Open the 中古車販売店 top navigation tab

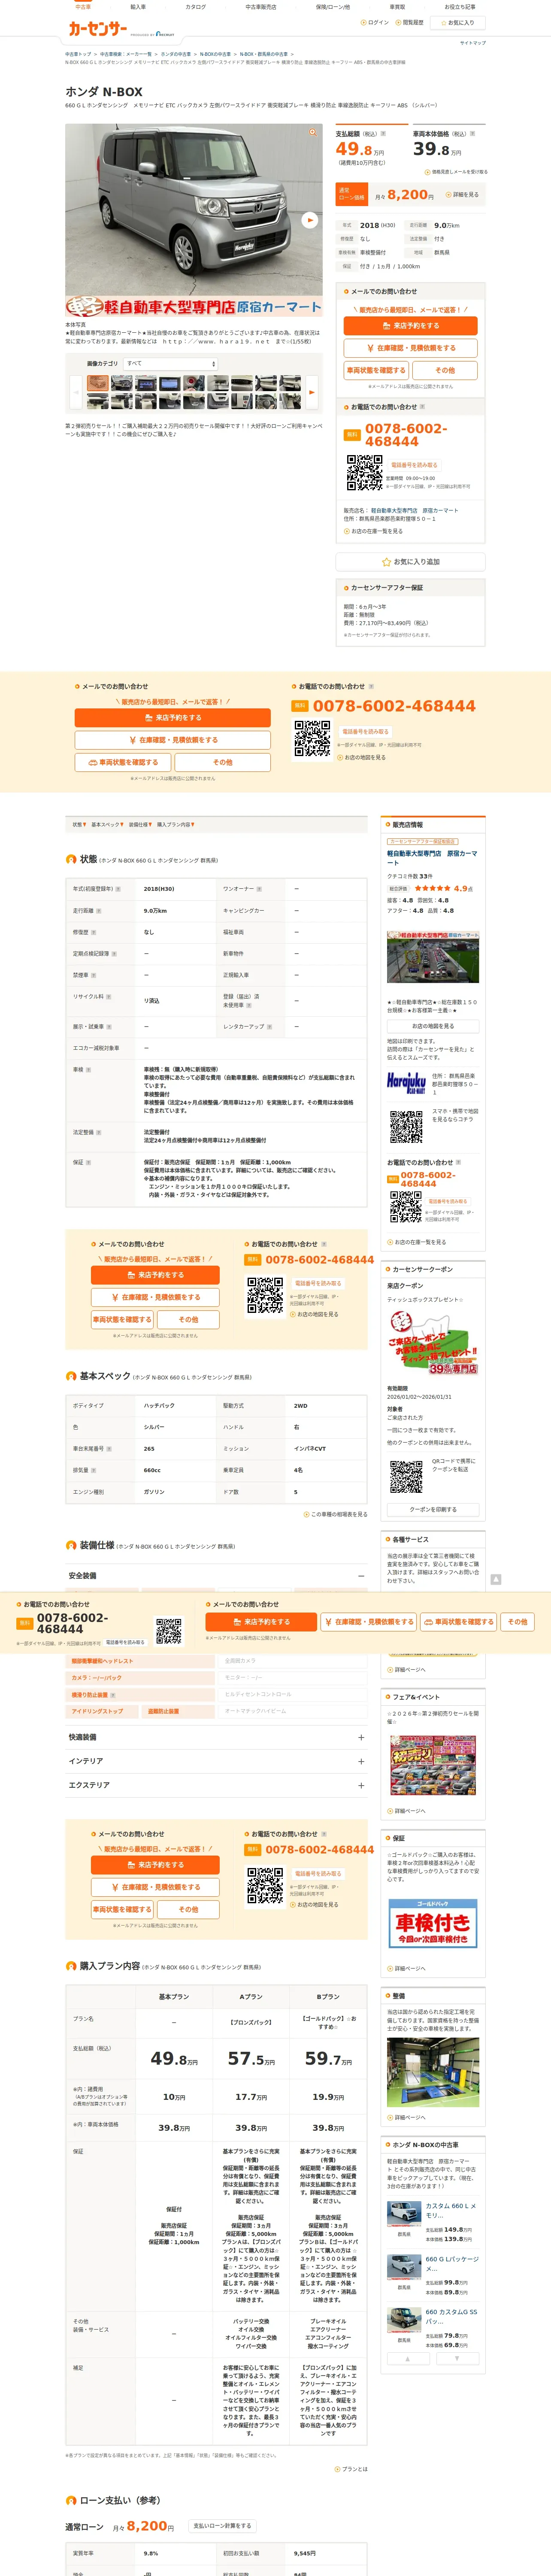point(261,6)
